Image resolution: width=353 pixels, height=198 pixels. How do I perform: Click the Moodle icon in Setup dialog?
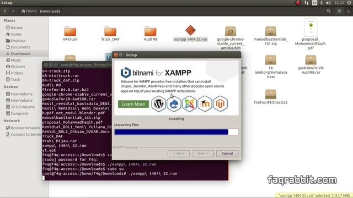[205, 104]
